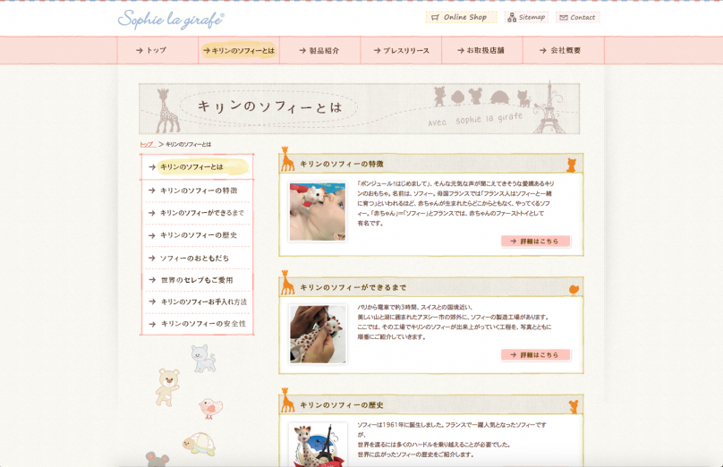Click orange giraffe icon beside キリンのソフィーの特徴
The height and width of the screenshot is (467, 723).
coord(287,159)
